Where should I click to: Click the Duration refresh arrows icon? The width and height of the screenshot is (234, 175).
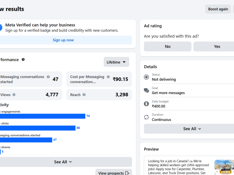[x=146, y=117]
